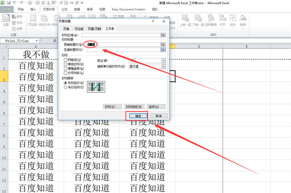Click the Redo arrow icon
Screen dimensions: 291x193
pos(22,3)
